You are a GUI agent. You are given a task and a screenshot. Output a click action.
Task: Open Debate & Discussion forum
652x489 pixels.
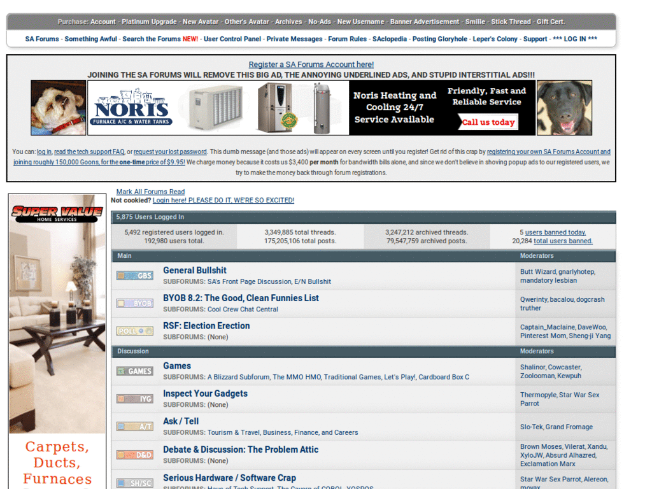coord(241,450)
